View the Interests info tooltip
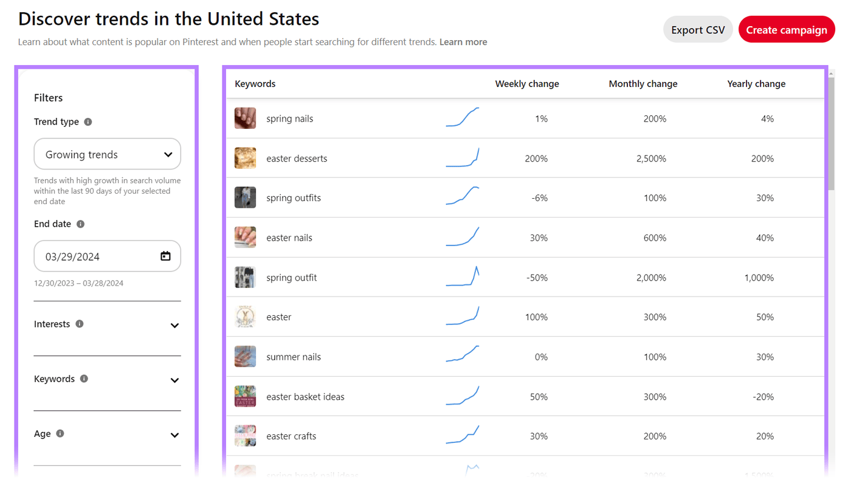Image resolution: width=851 pixels, height=480 pixels. 80,324
